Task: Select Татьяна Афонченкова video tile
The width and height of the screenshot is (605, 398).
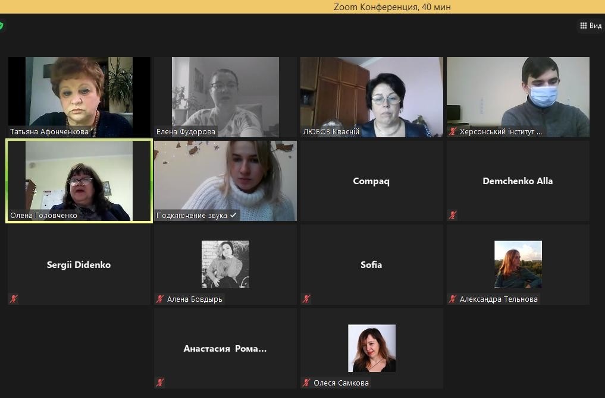Action: pos(79,97)
